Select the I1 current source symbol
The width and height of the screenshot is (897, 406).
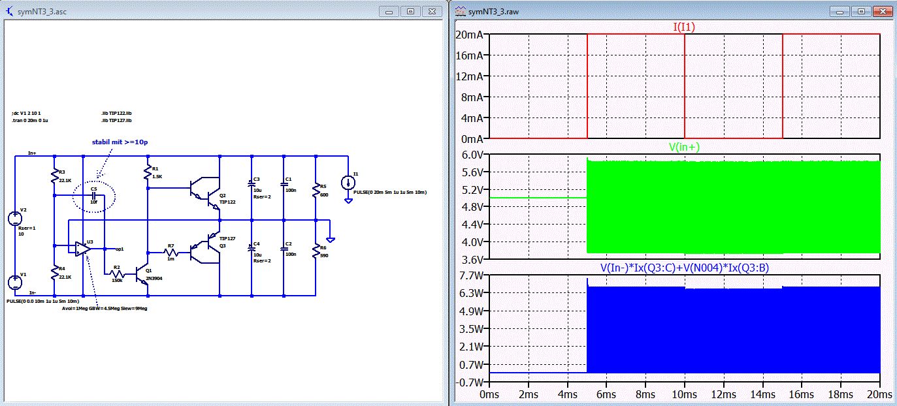click(x=348, y=181)
